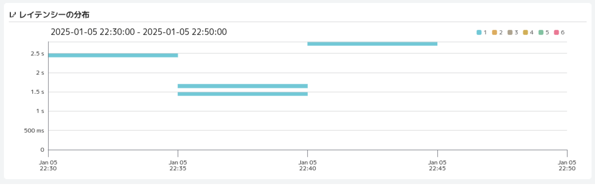
Task: Click the latency bar near 2.5 s
Action: pyautogui.click(x=113, y=55)
